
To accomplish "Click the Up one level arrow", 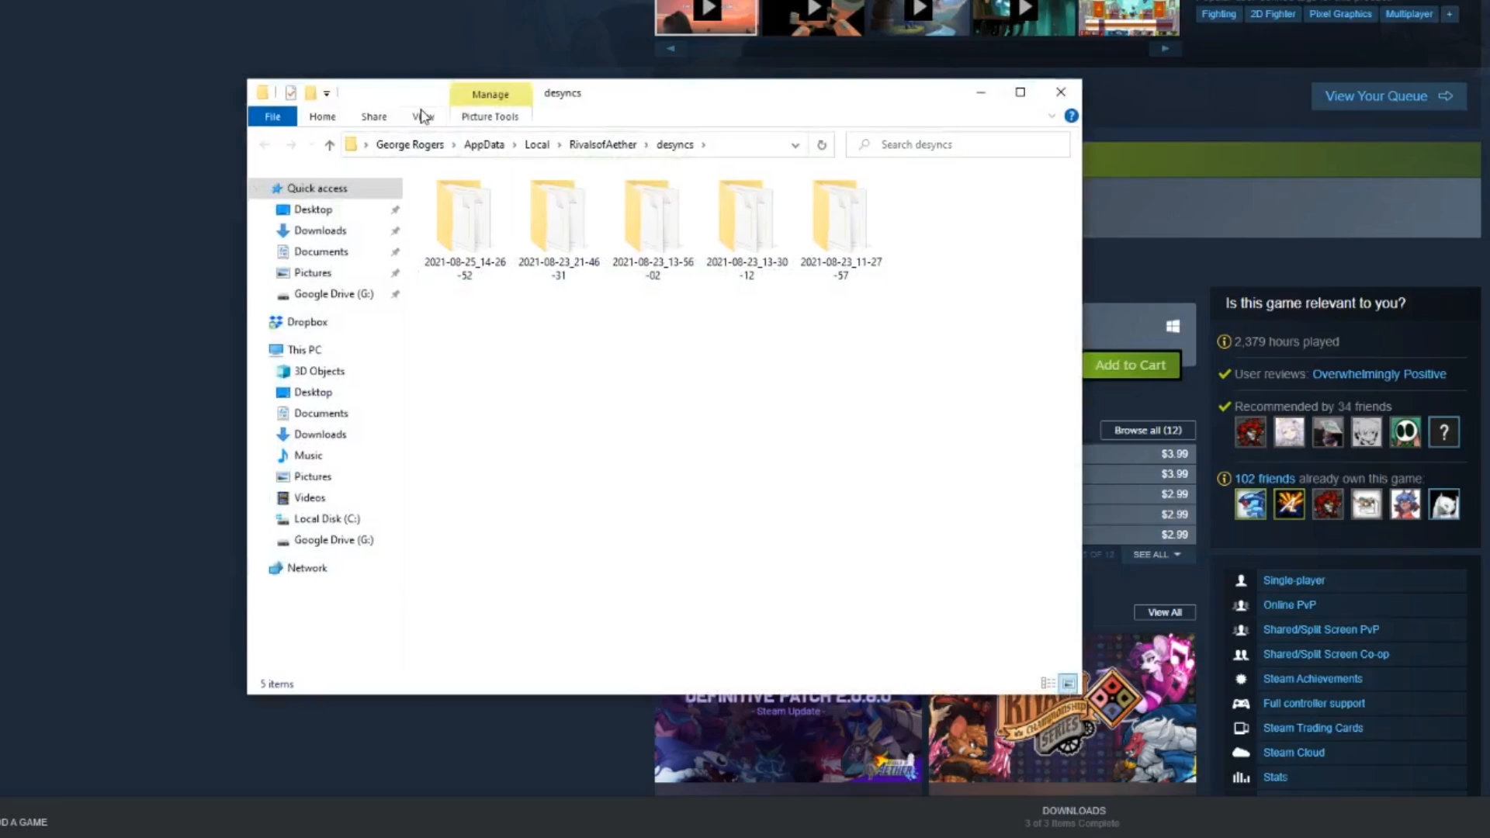I will [x=329, y=145].
